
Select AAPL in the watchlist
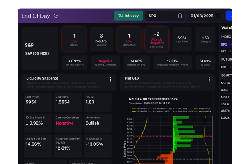tap(225, 90)
